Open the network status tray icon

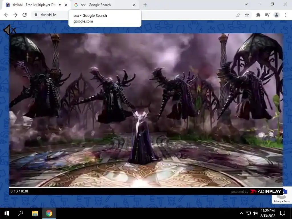248,213
